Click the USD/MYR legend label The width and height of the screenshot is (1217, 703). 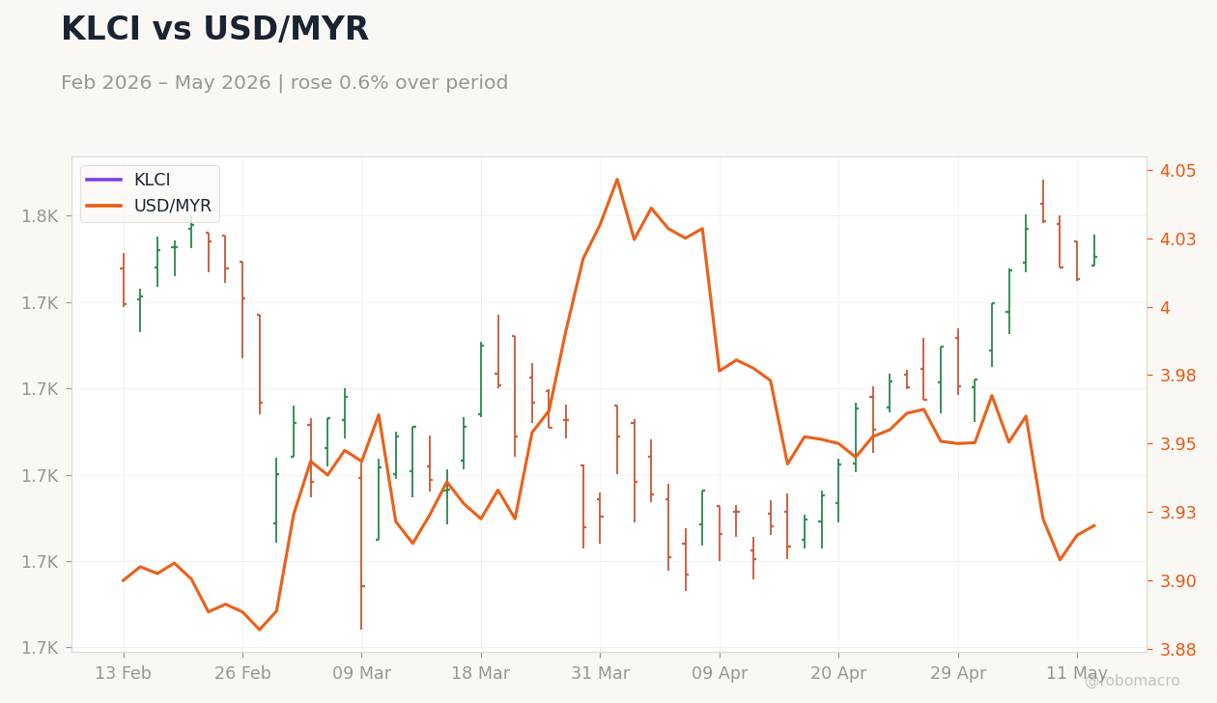pos(172,206)
